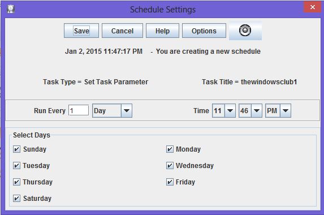This screenshot has width=324, height=215.
Task: Open the hour dropdown showing 11
Action: [224, 110]
